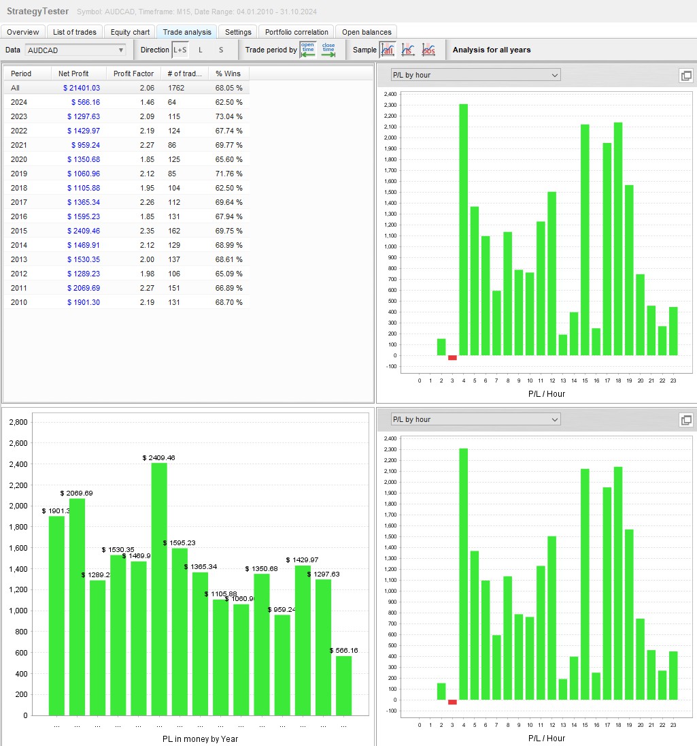697x746 pixels.
Task: Open the Overview tab
Action: coord(23,32)
